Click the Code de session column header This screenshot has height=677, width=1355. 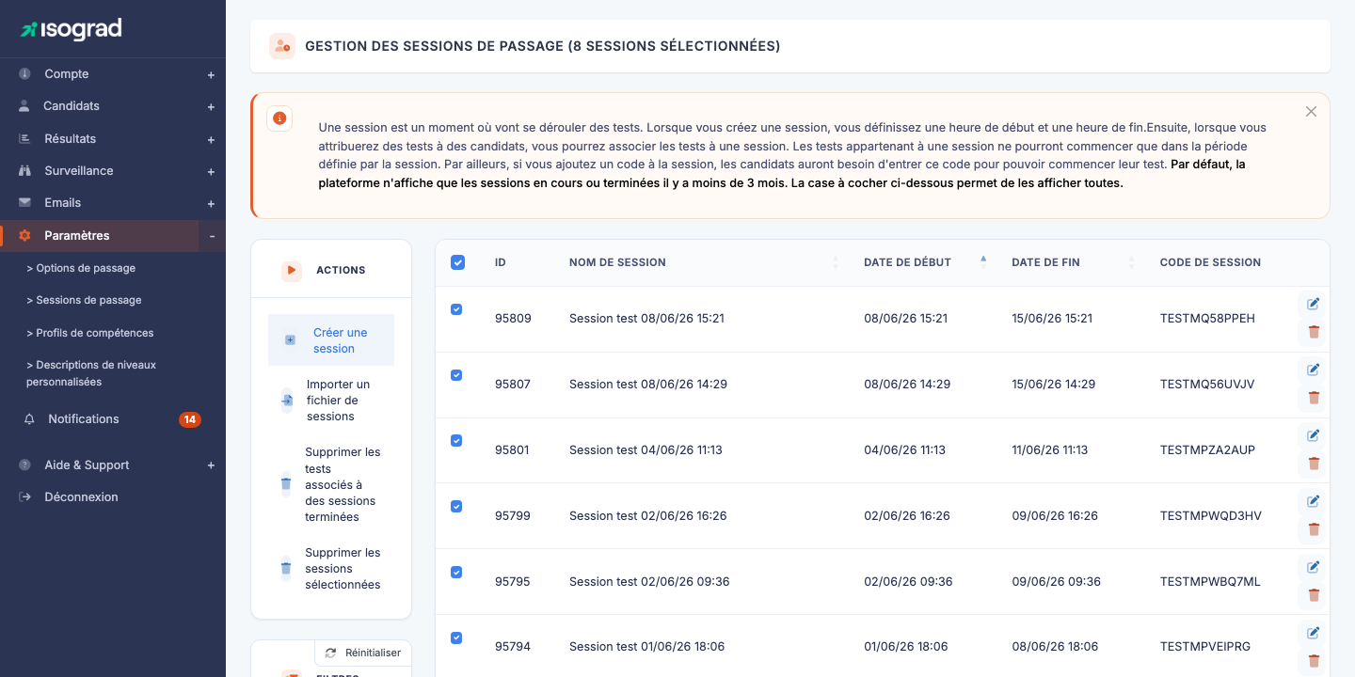click(x=1210, y=262)
